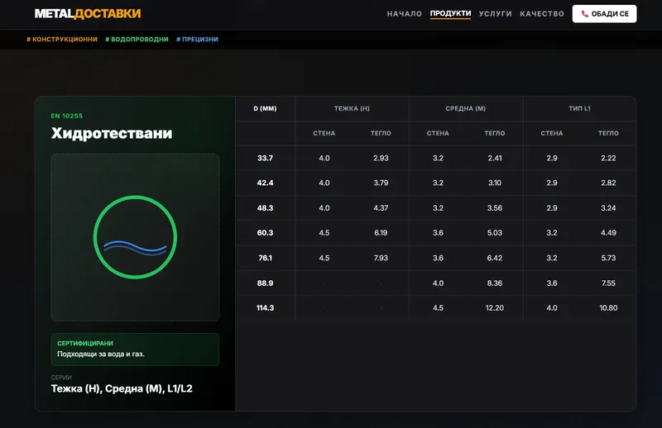Click the green circle water pipe icon
Image resolution: width=662 pixels, height=428 pixels.
click(x=135, y=237)
